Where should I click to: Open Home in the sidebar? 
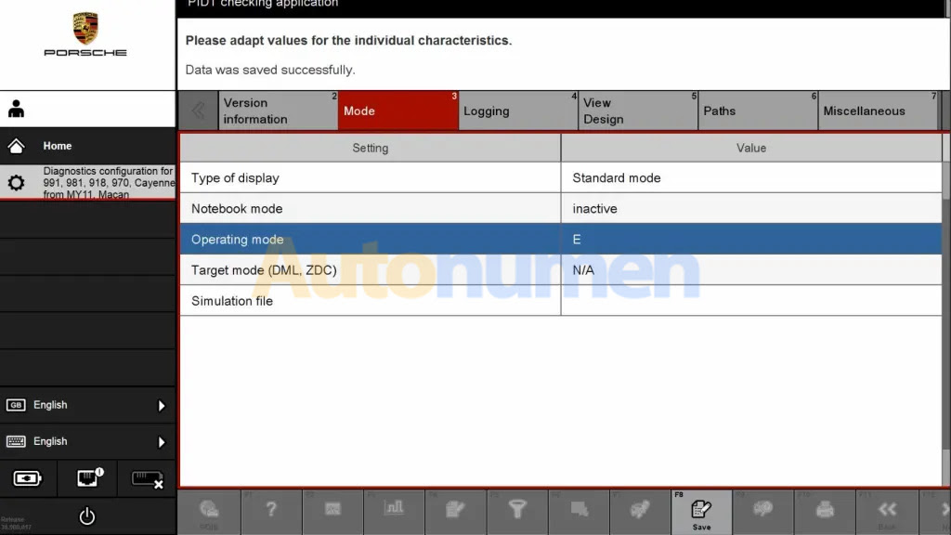click(x=87, y=146)
